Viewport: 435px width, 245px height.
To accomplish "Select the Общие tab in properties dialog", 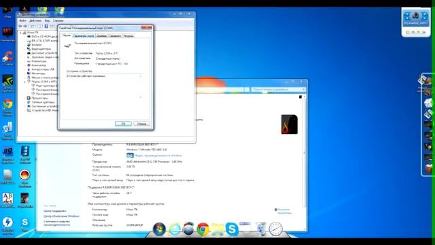I will pos(67,35).
